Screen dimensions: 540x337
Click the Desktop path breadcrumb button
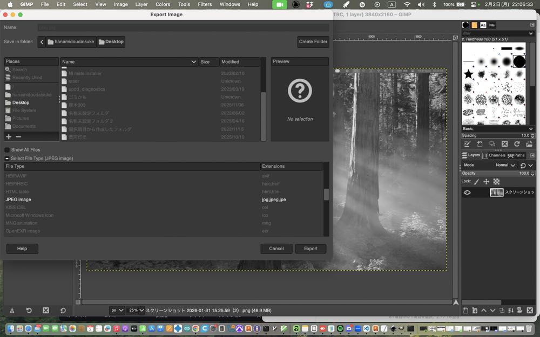(111, 42)
